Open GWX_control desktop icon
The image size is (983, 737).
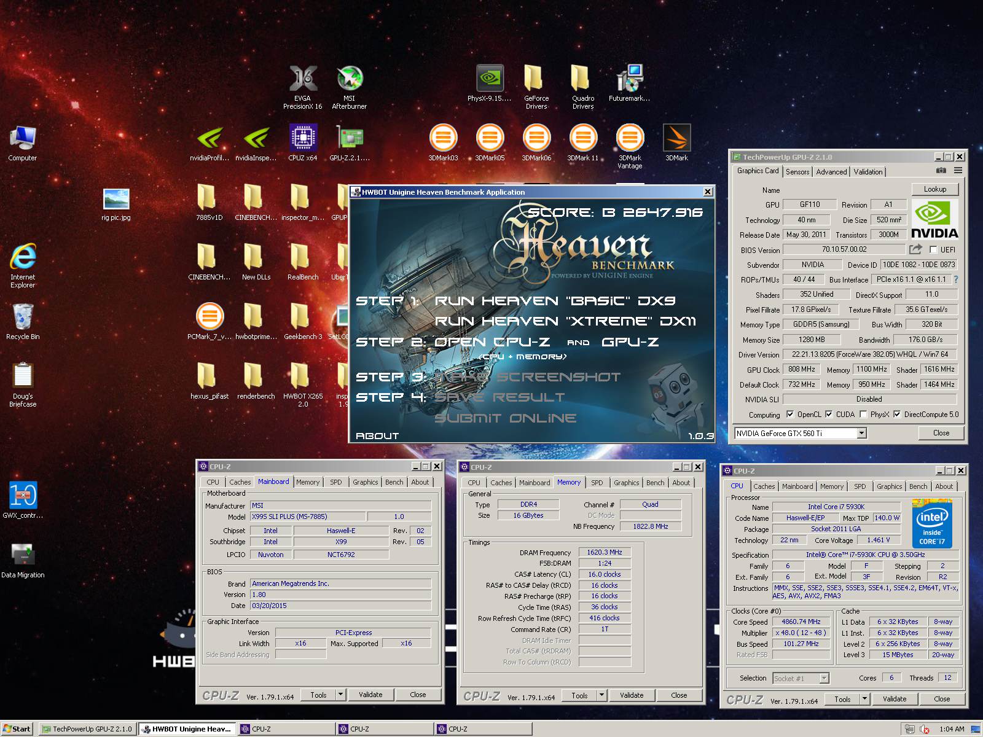[23, 500]
